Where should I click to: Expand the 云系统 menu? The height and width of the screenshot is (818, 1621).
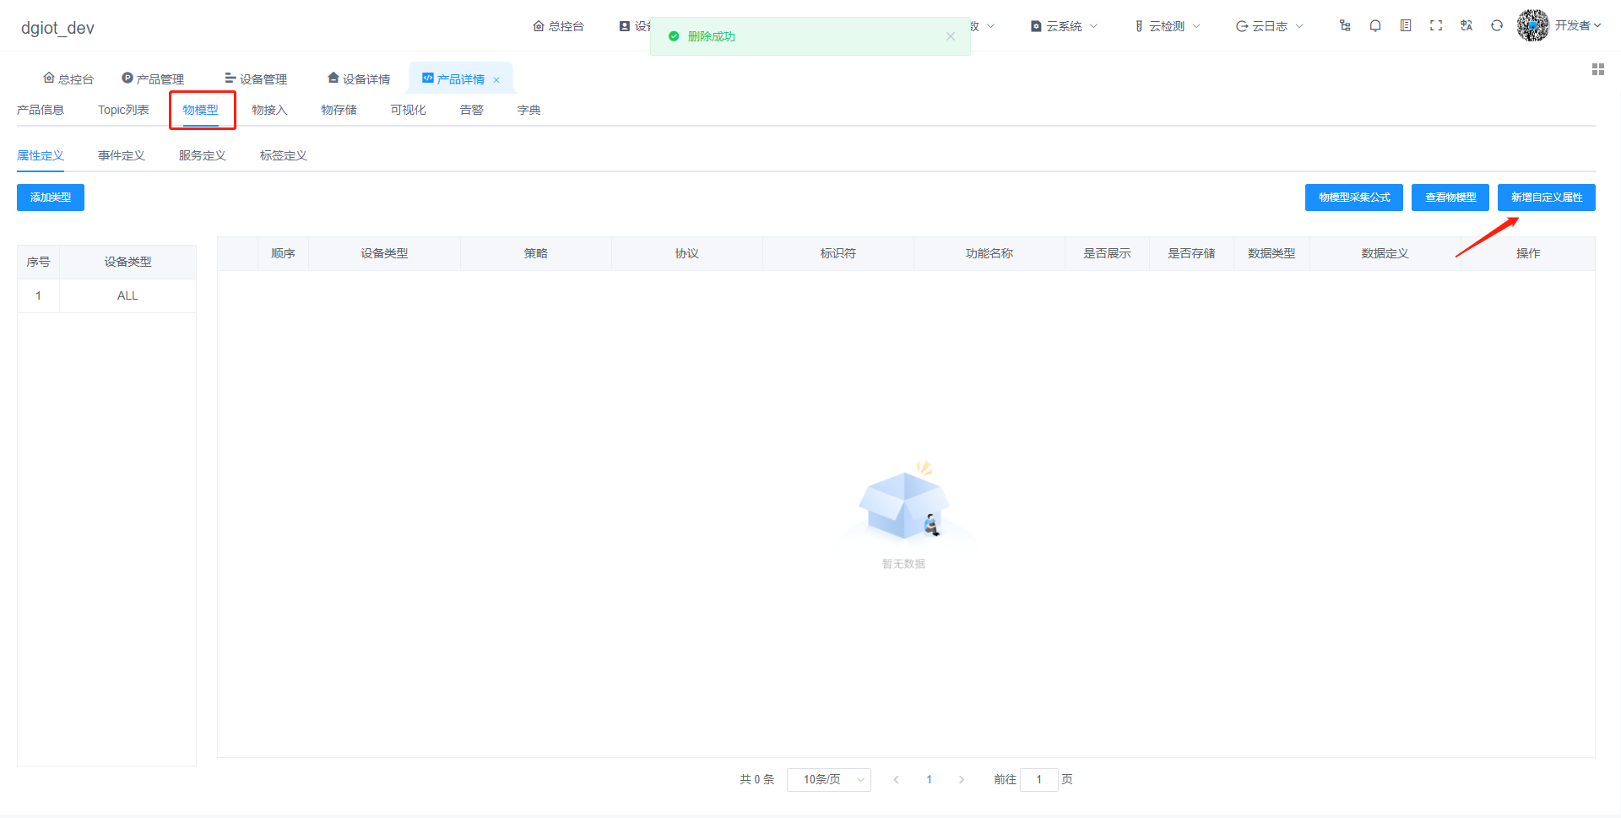coord(1065,26)
